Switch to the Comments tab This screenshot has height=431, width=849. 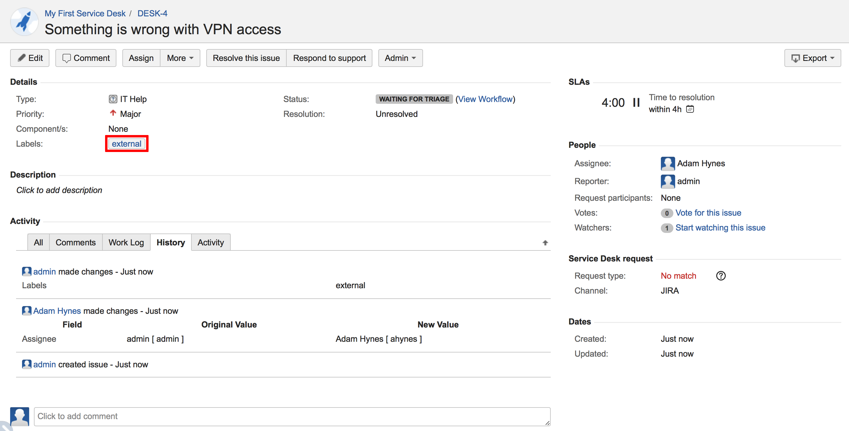pyautogui.click(x=76, y=242)
